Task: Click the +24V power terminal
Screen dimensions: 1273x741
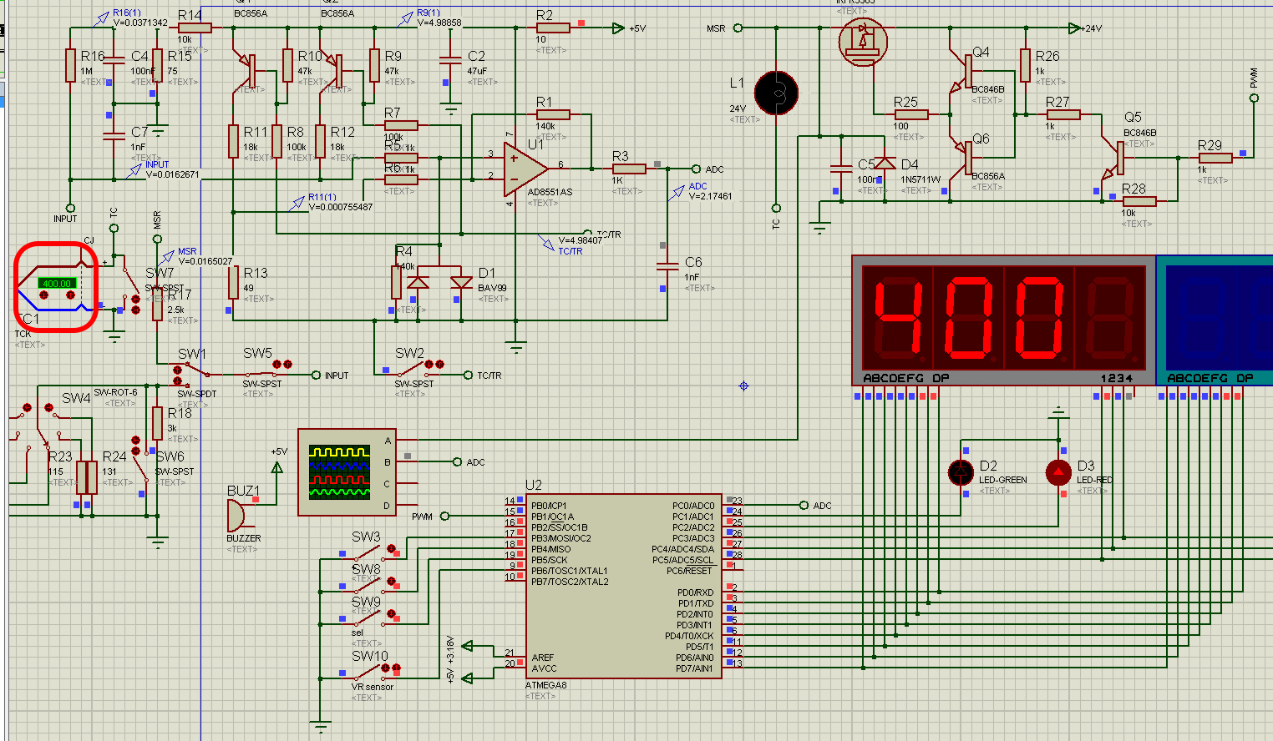Action: coord(1075,28)
